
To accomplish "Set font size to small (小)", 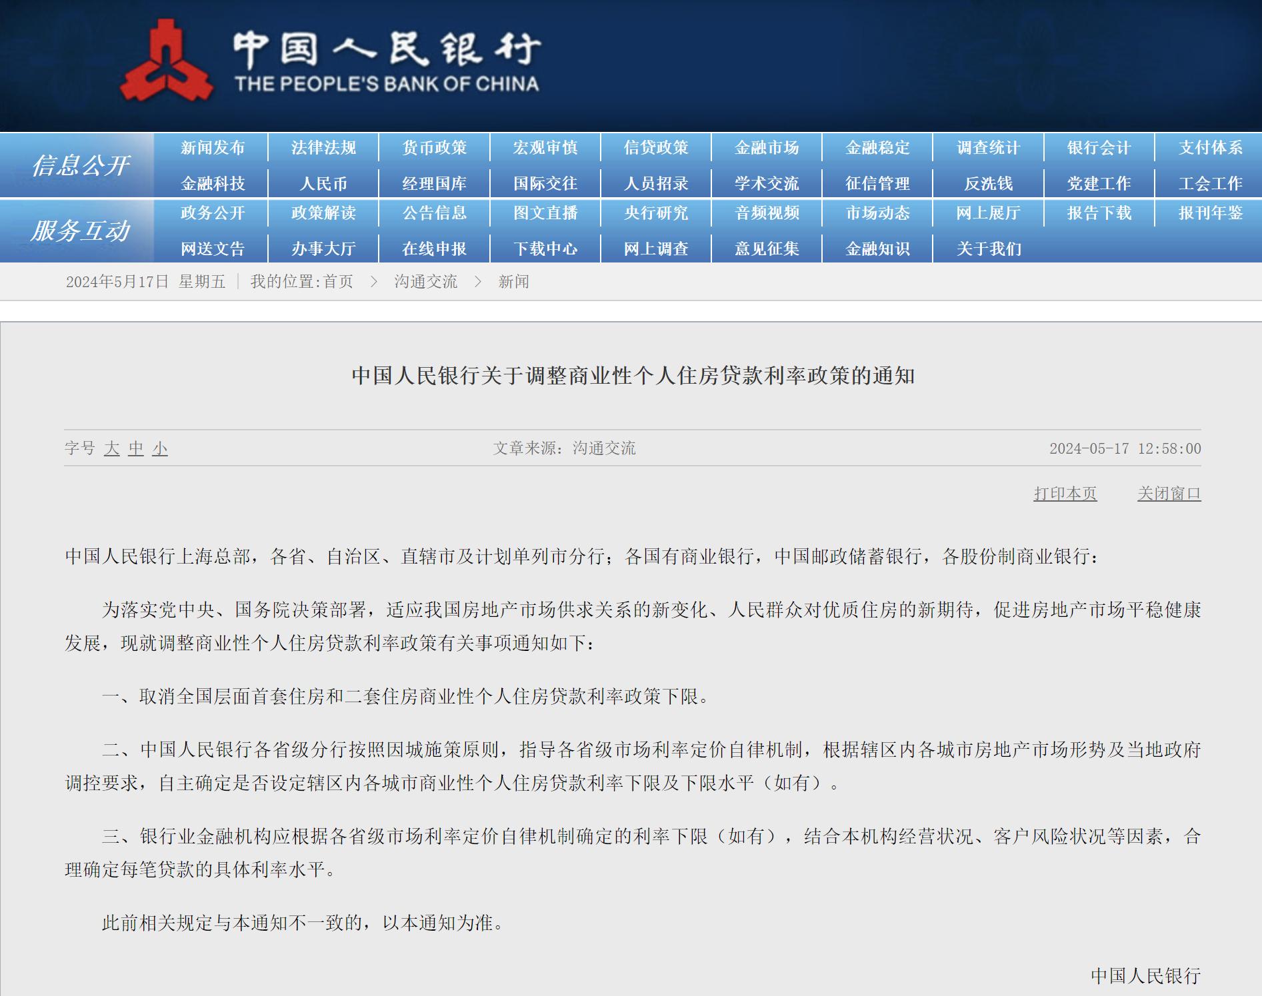I will pyautogui.click(x=160, y=448).
